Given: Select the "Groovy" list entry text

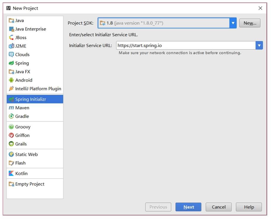Looking at the screenshot, I should click(x=23, y=127).
